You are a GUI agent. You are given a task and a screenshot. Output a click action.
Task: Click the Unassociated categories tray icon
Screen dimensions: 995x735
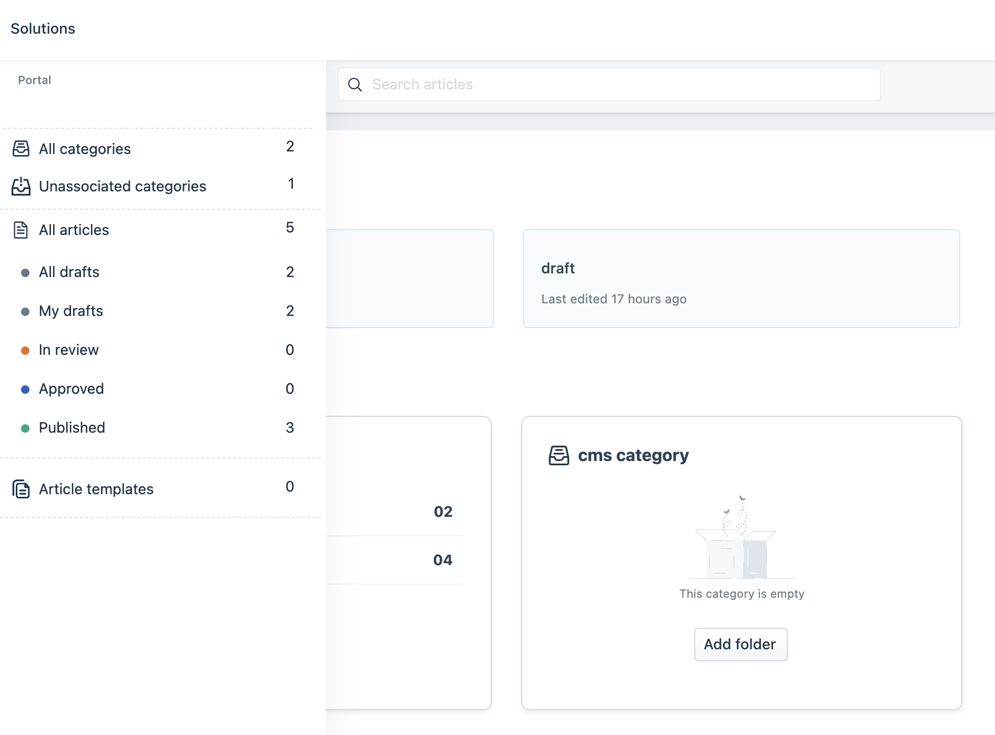pyautogui.click(x=21, y=186)
